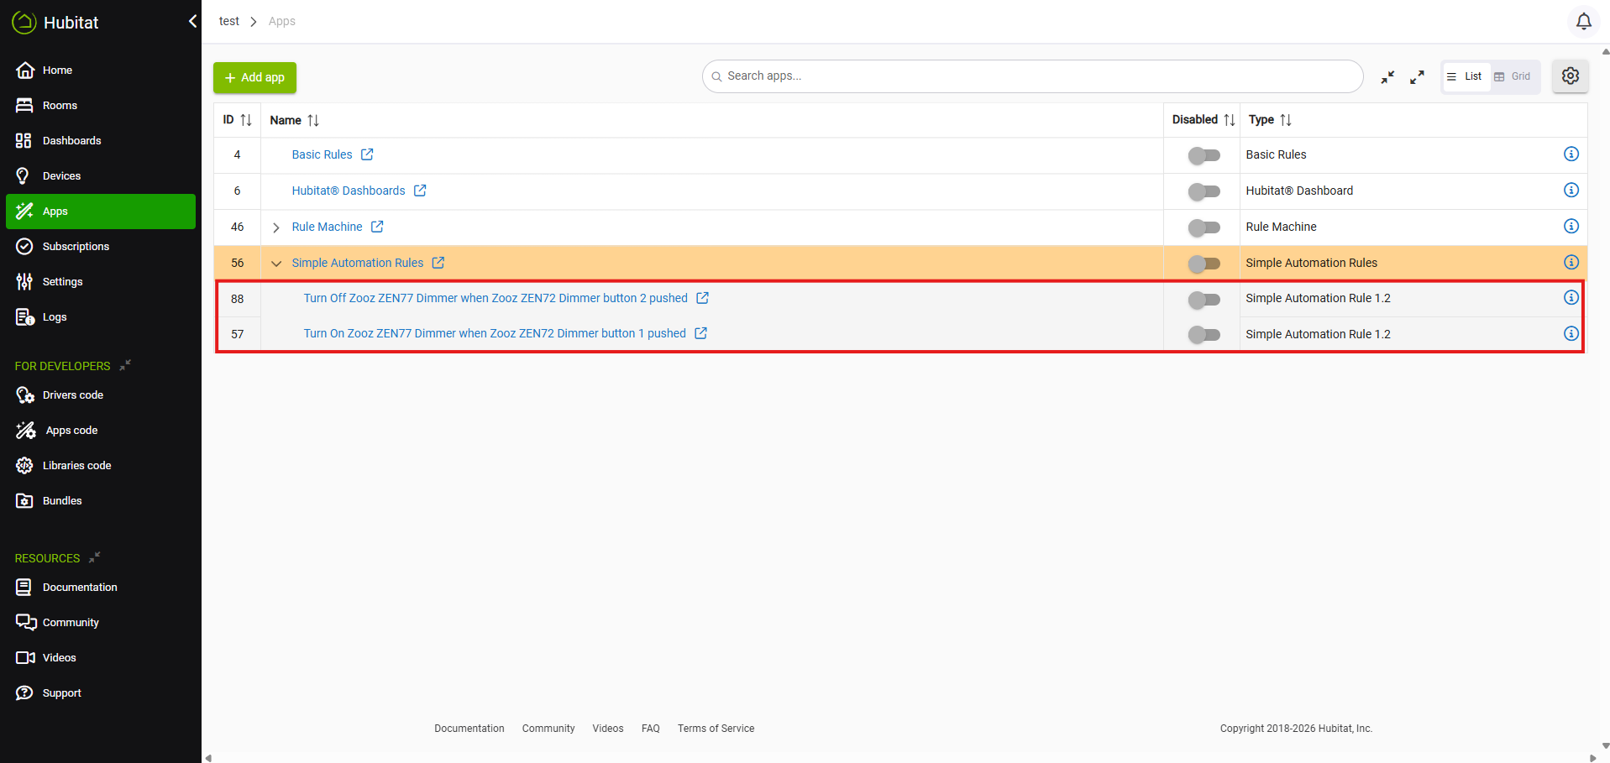The image size is (1610, 763).
Task: Open the apps table settings gear
Action: pos(1570,76)
